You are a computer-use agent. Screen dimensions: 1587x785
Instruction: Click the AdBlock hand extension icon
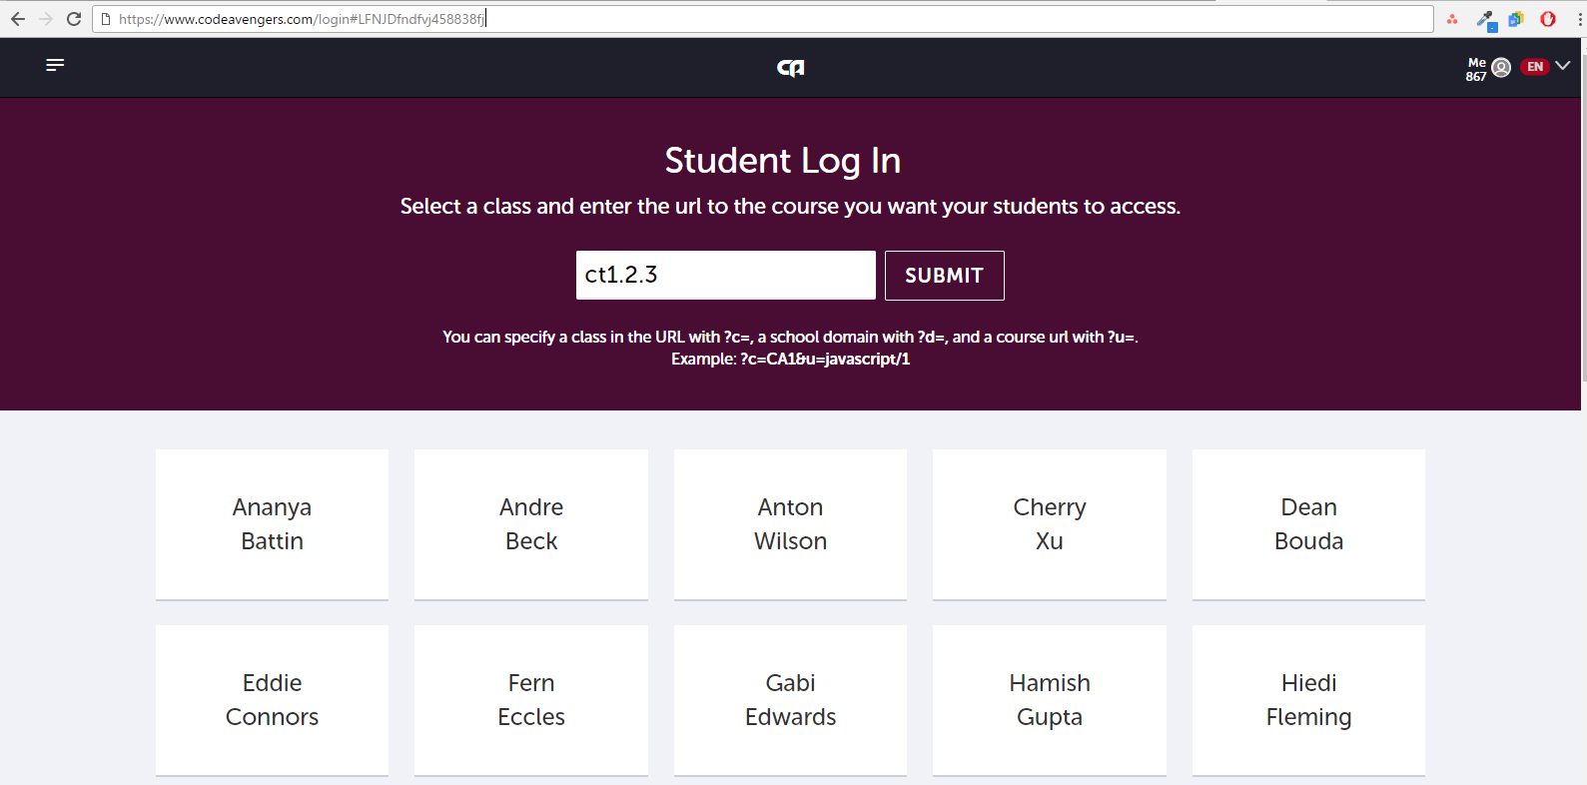1548,18
